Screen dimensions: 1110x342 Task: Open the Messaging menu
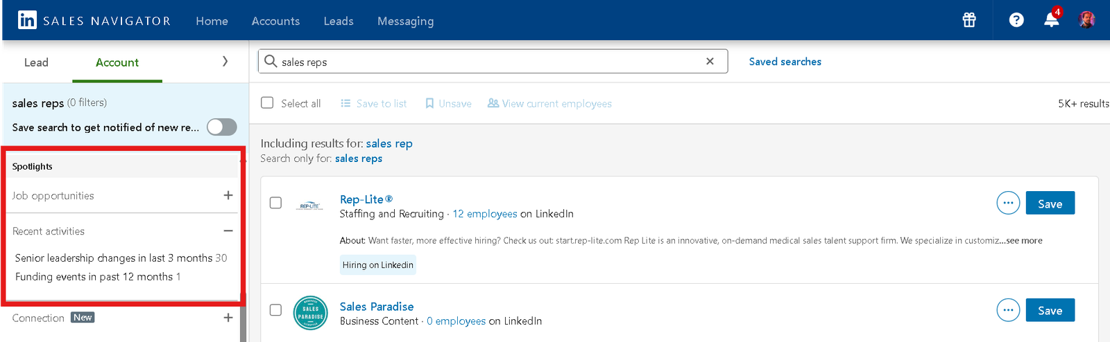pos(405,21)
